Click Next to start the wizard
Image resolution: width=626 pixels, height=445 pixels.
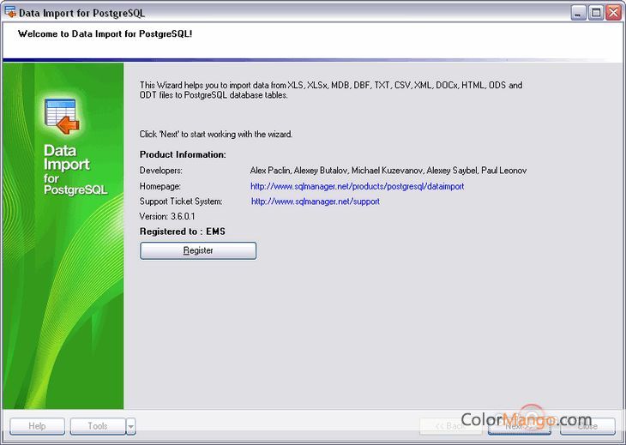point(520,426)
